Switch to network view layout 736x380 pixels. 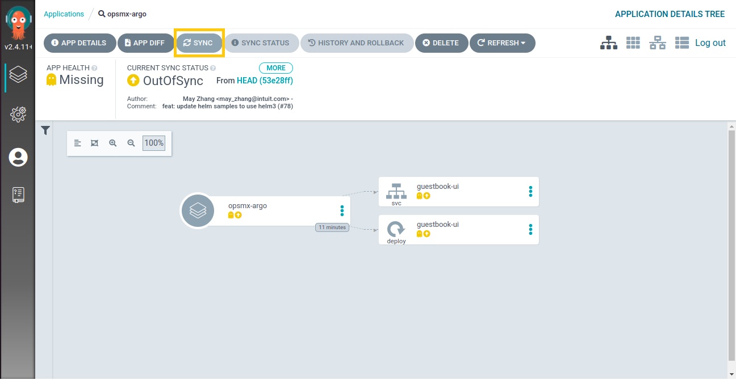658,43
